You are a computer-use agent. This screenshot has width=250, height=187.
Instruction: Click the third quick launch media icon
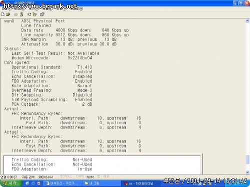[39, 183]
